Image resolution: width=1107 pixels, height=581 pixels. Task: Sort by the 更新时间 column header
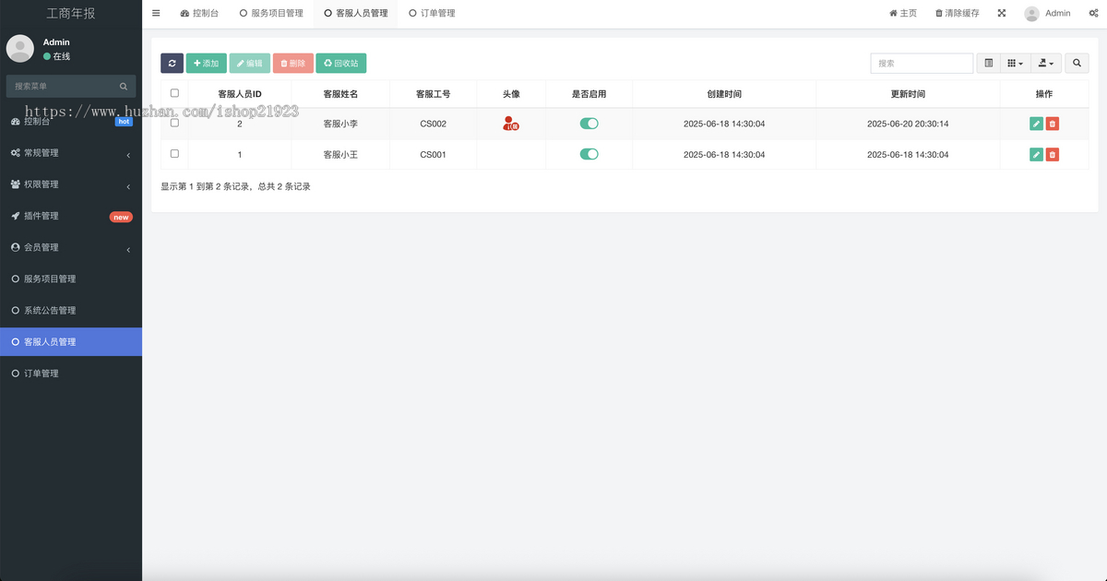tap(908, 94)
